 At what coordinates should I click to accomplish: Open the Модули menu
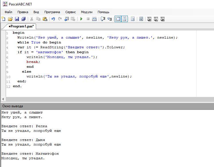pyautogui.click(x=87, y=12)
